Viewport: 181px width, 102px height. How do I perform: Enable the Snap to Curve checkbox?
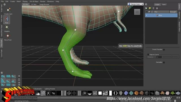click(x=148, y=55)
